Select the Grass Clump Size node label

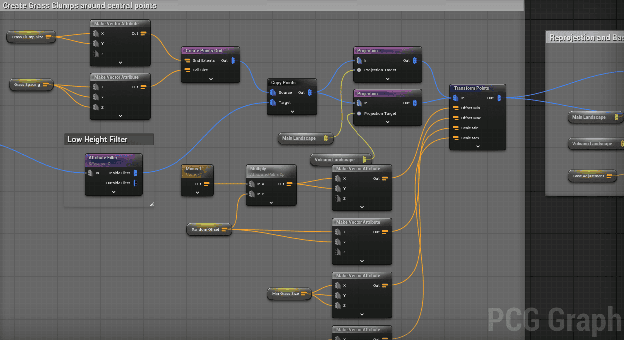(x=27, y=37)
